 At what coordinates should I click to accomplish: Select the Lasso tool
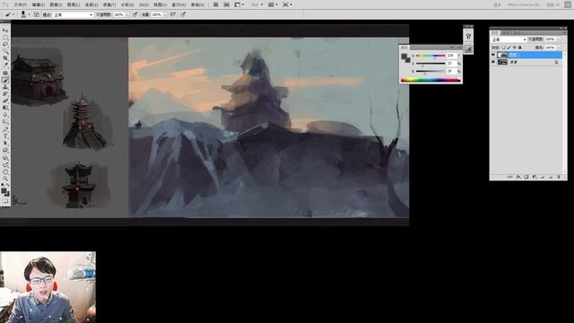coord(5,44)
